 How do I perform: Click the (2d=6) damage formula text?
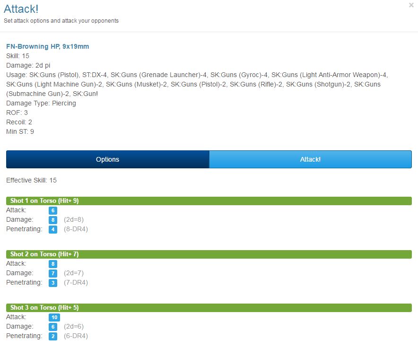(74, 326)
